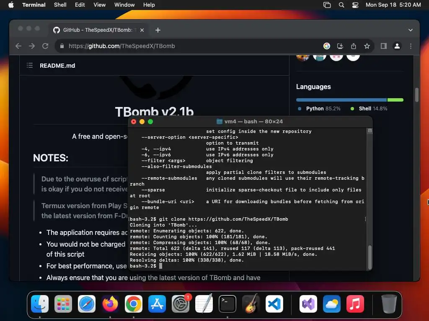The height and width of the screenshot is (321, 429).
Task: Click the terminal bash prompt cursor
Action: (160, 266)
